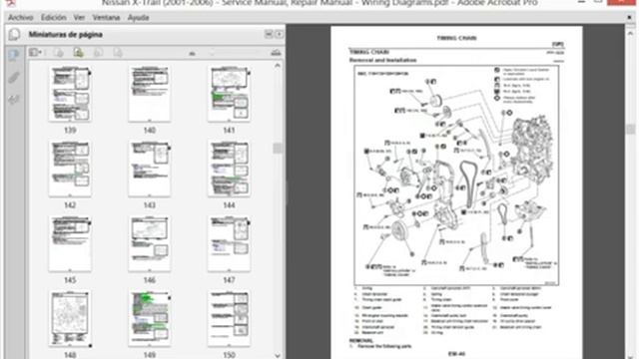Click the Miniaturas de página panel header icon
The image size is (639, 359).
[x=14, y=35]
